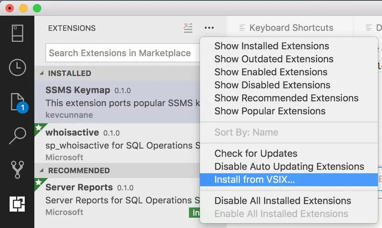
Task: Collapse the INSTALLED section
Action: click(42, 73)
